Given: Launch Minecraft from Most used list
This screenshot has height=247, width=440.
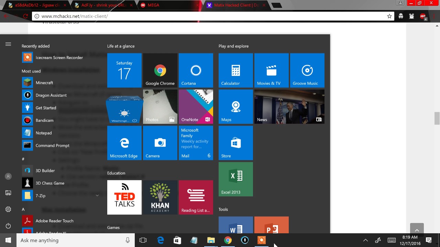Looking at the screenshot, I should [x=58, y=83].
